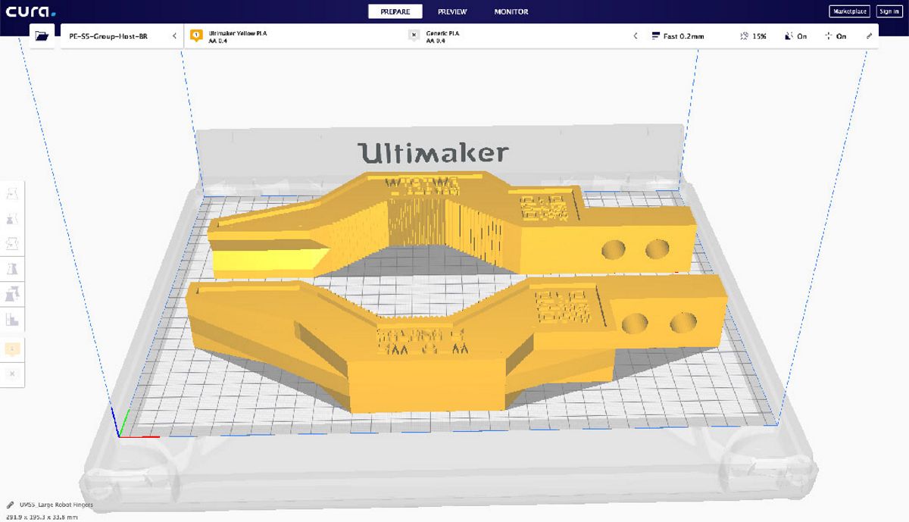Open the Marketplace
This screenshot has height=522, width=909.
pyautogui.click(x=849, y=11)
